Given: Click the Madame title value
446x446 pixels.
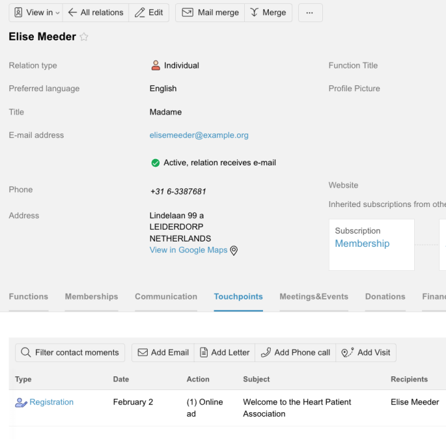Looking at the screenshot, I should pyautogui.click(x=165, y=112).
